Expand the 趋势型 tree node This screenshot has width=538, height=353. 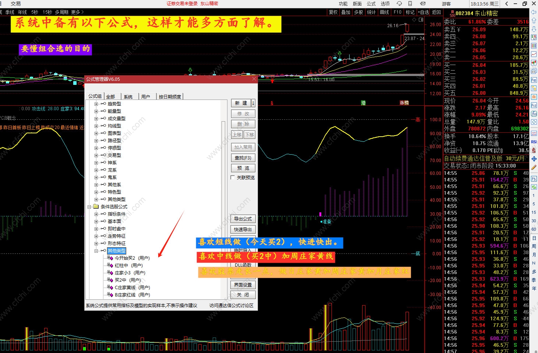coord(96,104)
